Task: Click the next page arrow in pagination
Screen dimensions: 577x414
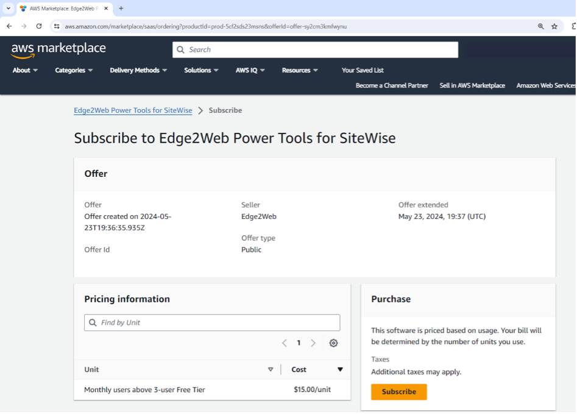Action: coord(313,343)
